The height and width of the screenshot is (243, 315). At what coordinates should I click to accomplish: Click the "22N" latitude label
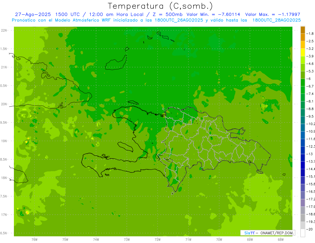click(4, 30)
